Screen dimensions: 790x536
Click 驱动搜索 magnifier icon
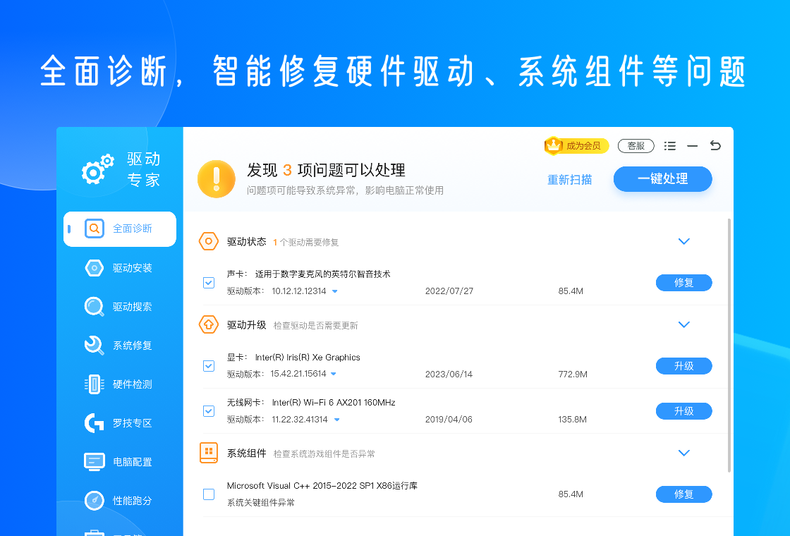tap(95, 307)
